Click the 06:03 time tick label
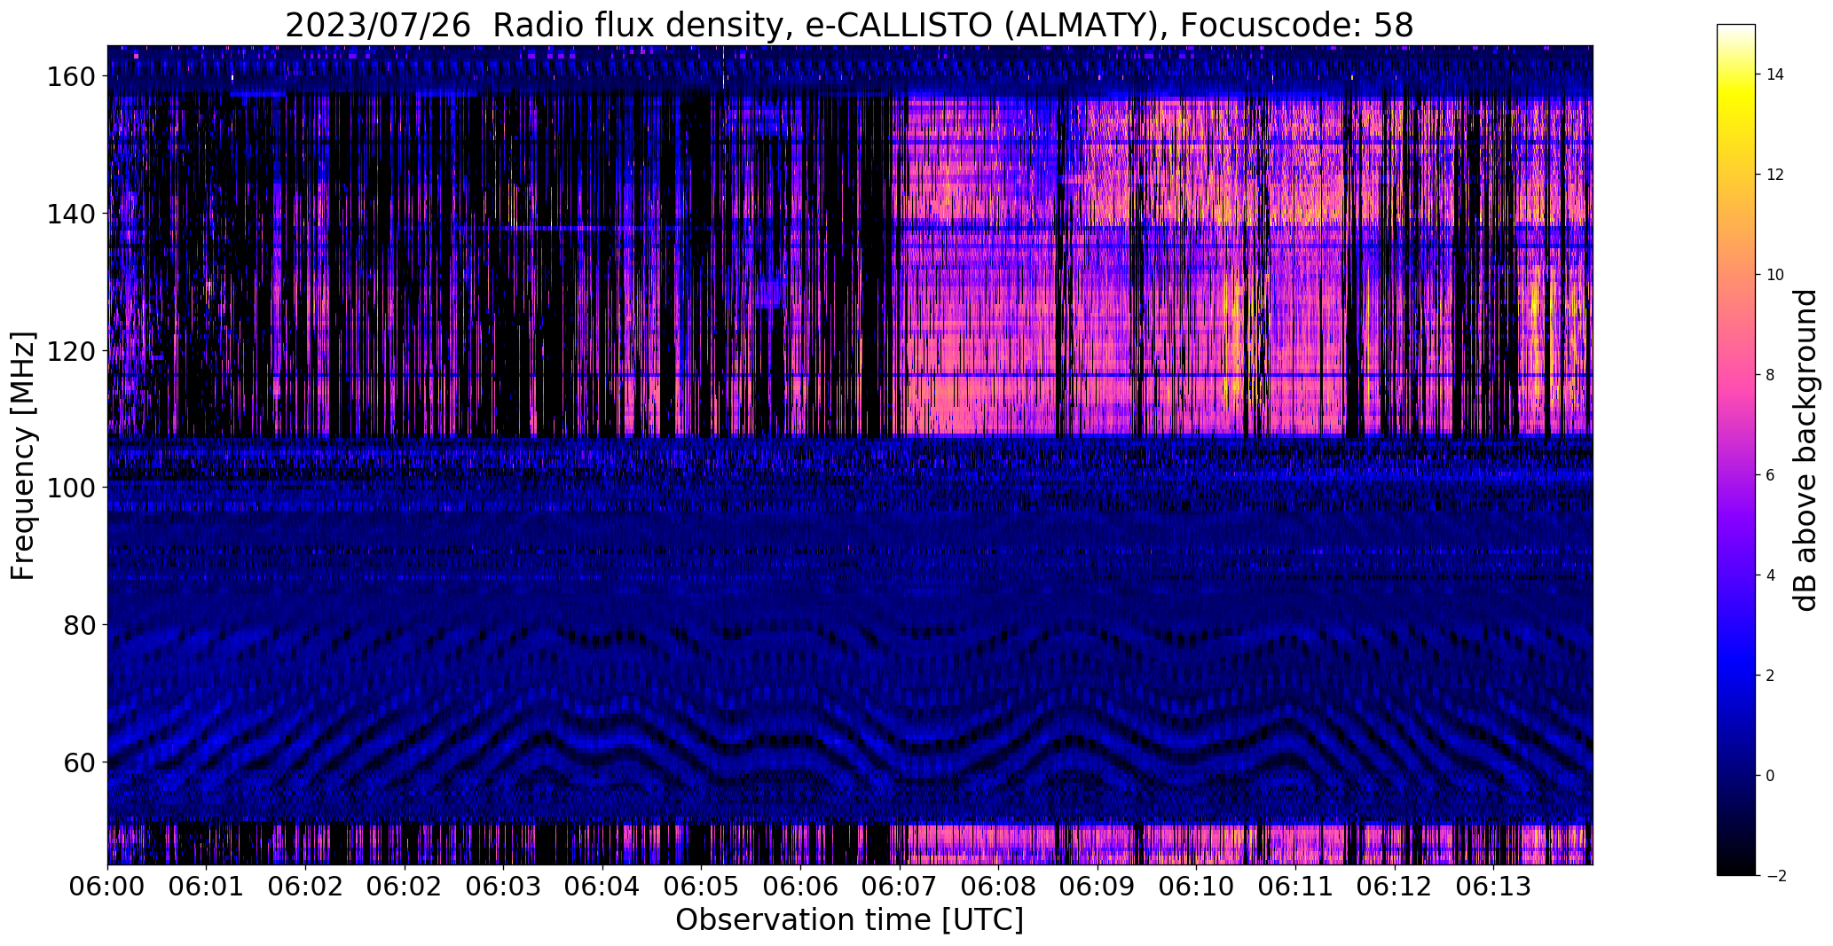1833x946 pixels. (503, 887)
